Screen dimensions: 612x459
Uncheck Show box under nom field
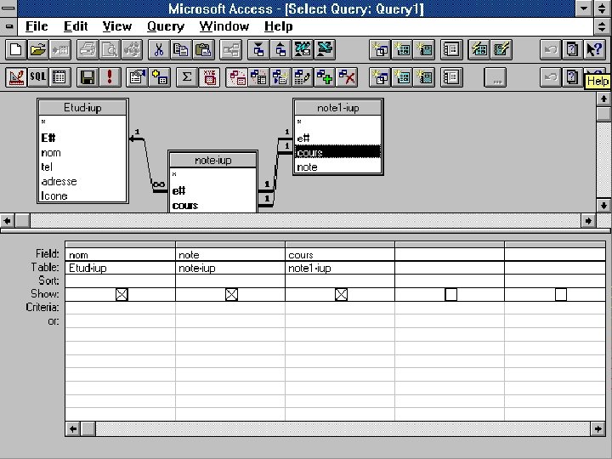(x=122, y=294)
